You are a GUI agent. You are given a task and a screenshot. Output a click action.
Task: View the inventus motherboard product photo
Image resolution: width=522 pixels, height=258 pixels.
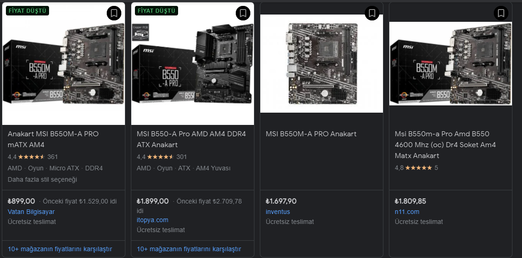pos(322,64)
